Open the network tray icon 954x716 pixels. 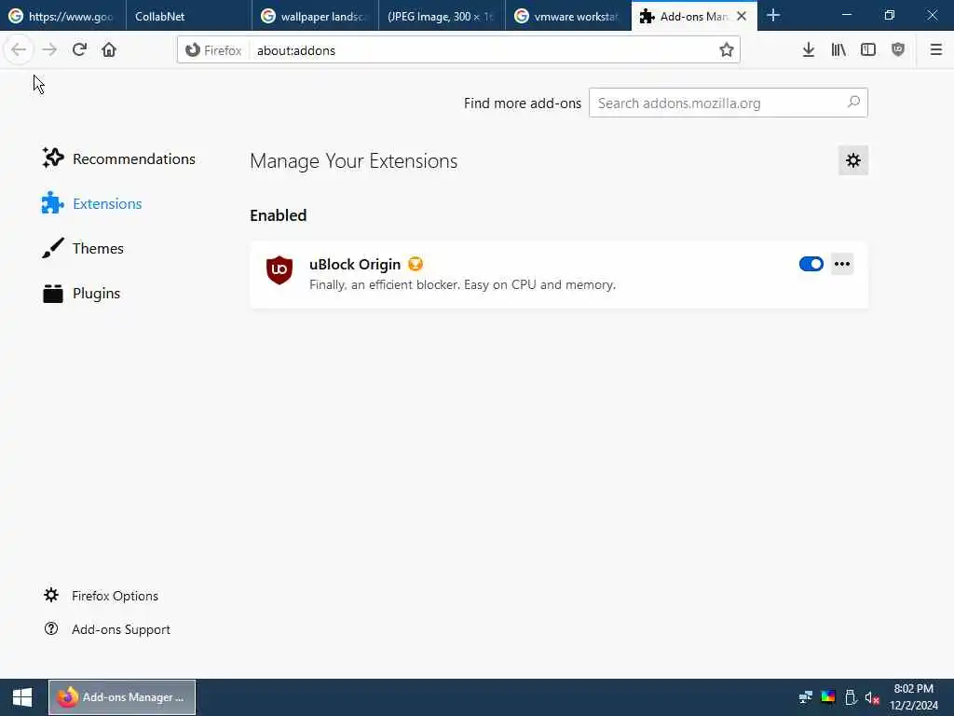pos(806,697)
